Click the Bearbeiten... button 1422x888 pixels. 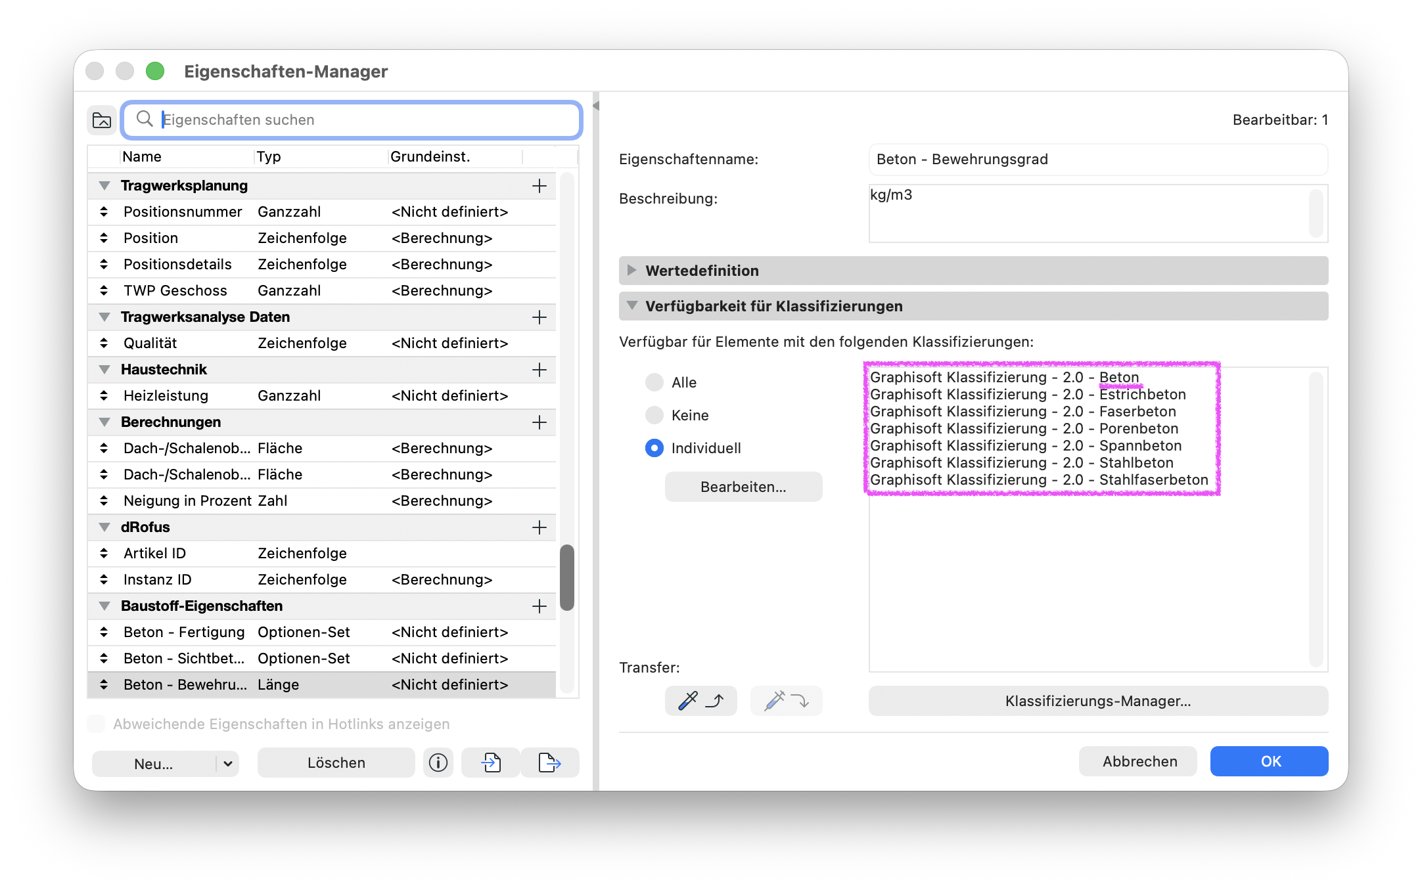click(x=743, y=487)
